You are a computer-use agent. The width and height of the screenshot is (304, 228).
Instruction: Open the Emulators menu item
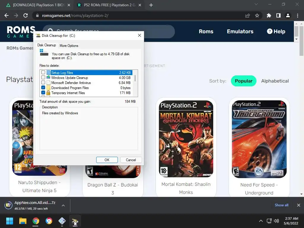pos(240,31)
